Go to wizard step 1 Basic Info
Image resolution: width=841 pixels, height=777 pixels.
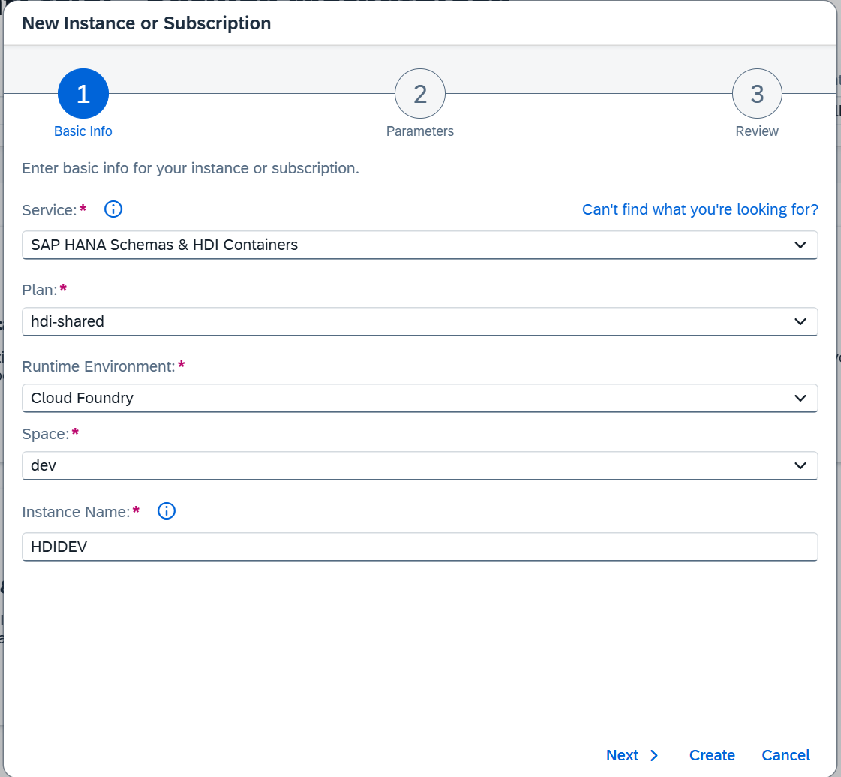tap(83, 93)
